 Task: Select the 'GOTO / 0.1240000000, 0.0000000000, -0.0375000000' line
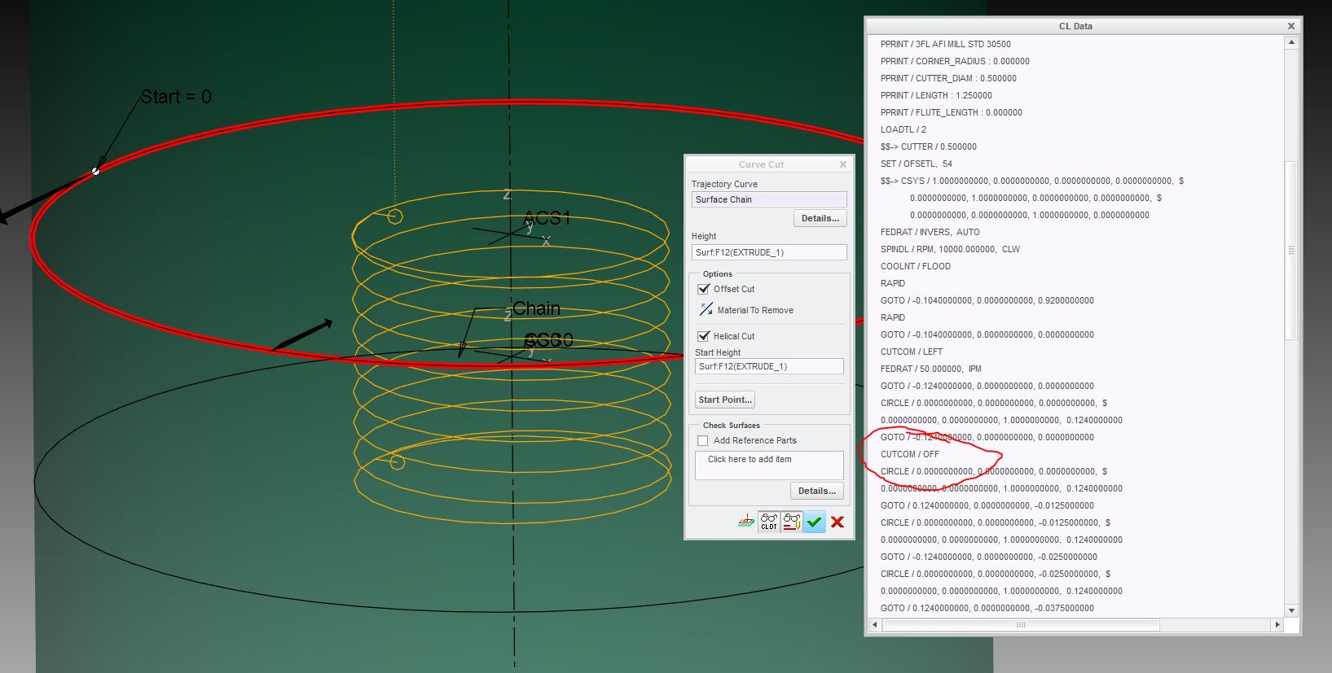987,608
